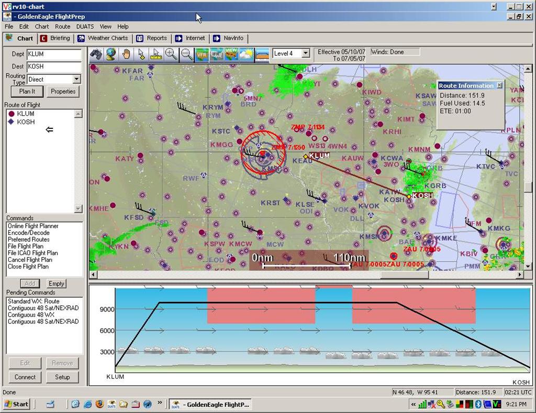The height and width of the screenshot is (413, 536).
Task: Open the Route menu
Action: [x=63, y=26]
